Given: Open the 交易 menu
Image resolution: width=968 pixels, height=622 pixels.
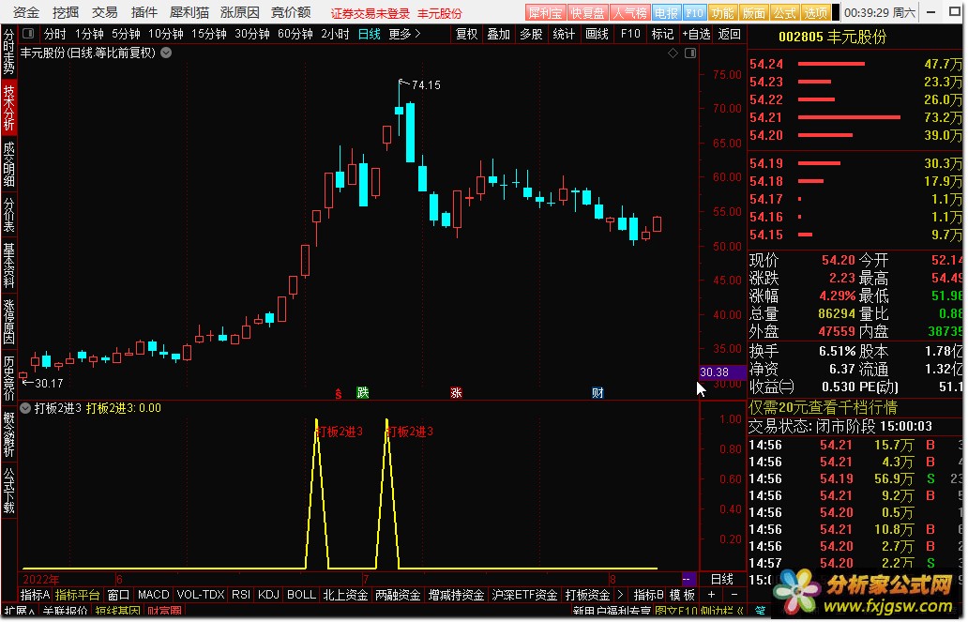Looking at the screenshot, I should pyautogui.click(x=105, y=12).
